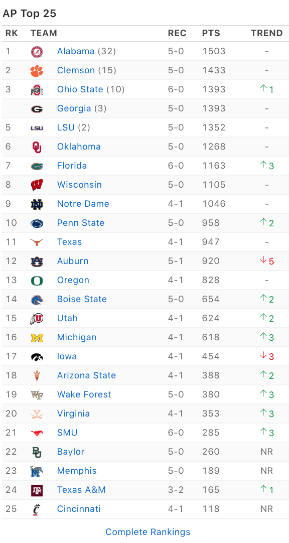
Task: Open the Complete Rankings link
Action: (x=148, y=532)
